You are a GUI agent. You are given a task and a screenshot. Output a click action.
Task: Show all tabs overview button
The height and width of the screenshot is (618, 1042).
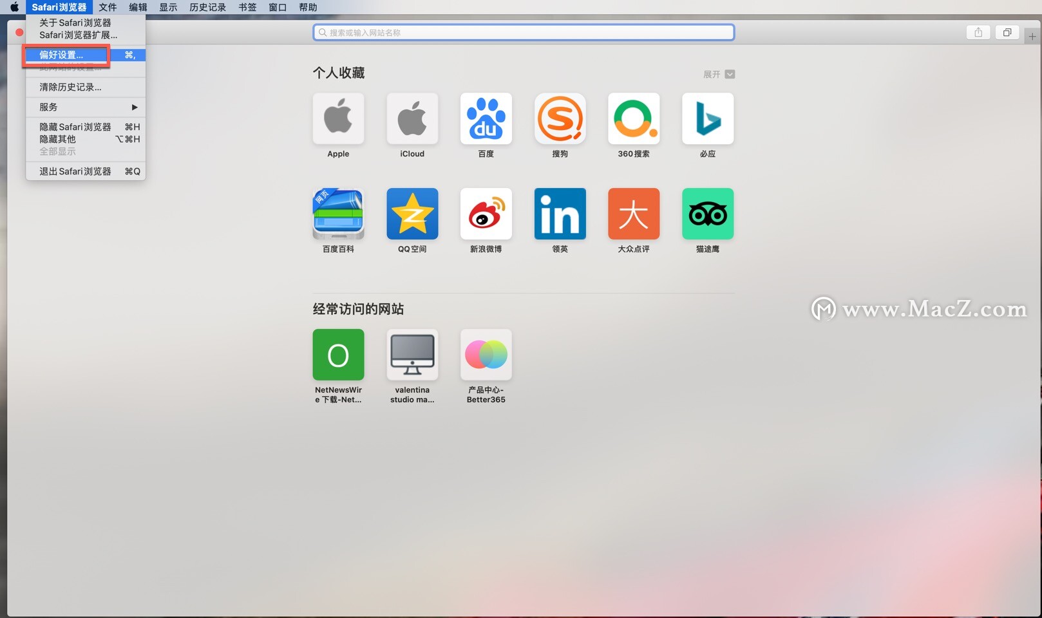[1007, 32]
